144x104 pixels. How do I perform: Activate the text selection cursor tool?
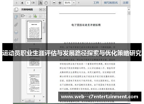coord(40,3)
